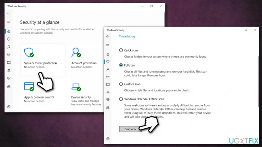Open Home icon in front window sidebar
The height and width of the screenshot is (147, 262).
pyautogui.click(x=108, y=54)
